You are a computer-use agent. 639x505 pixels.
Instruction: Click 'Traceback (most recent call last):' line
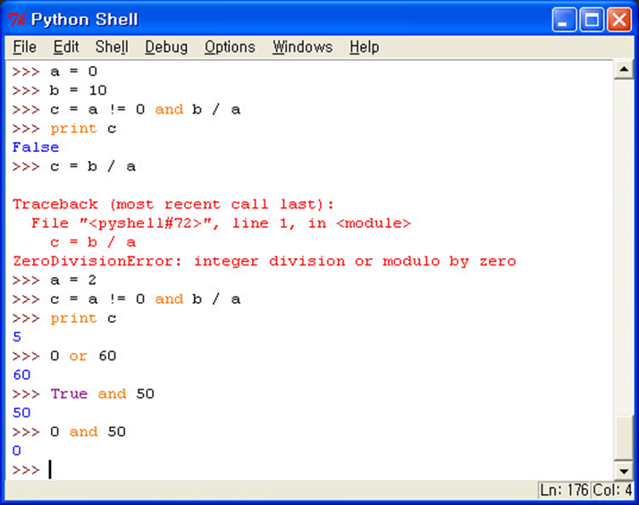pyautogui.click(x=172, y=204)
